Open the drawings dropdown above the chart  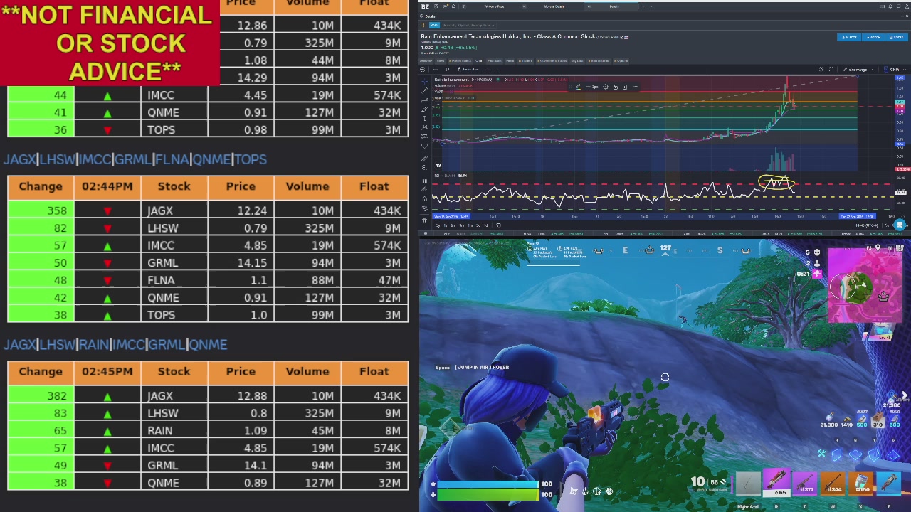[858, 70]
